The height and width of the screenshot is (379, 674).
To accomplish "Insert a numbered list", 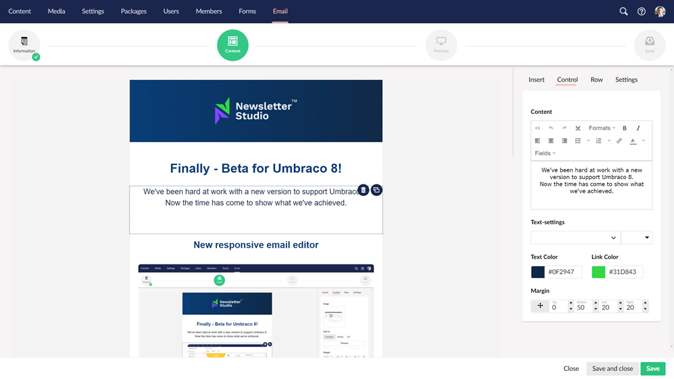I will [x=599, y=141].
